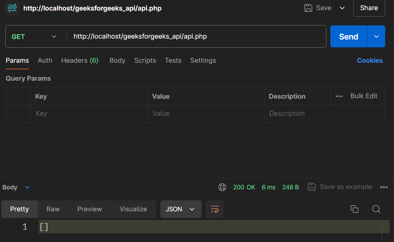Open the JSON format dropdown
This screenshot has width=394, height=242.
tap(181, 209)
